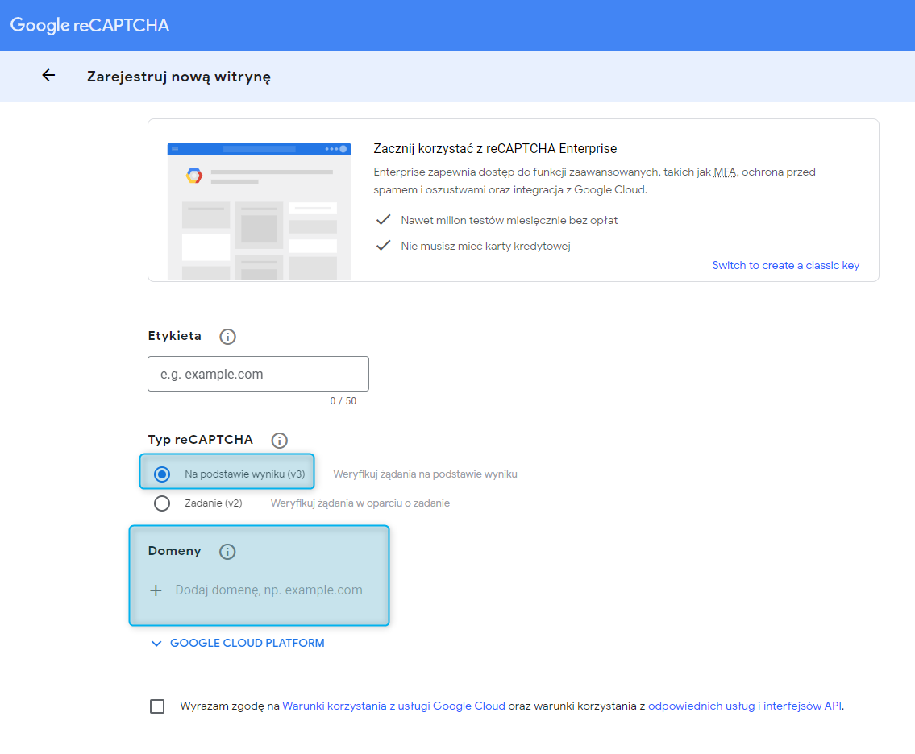
Task: Click 'Switch to create a classic key' link
Action: (x=785, y=265)
